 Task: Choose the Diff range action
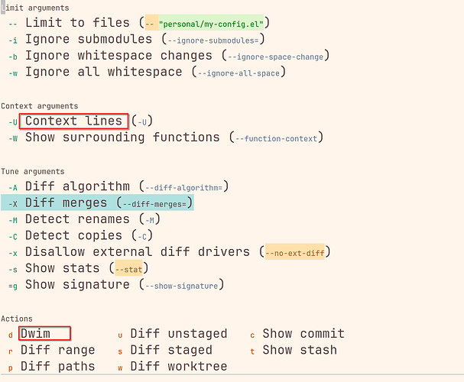(x=57, y=350)
